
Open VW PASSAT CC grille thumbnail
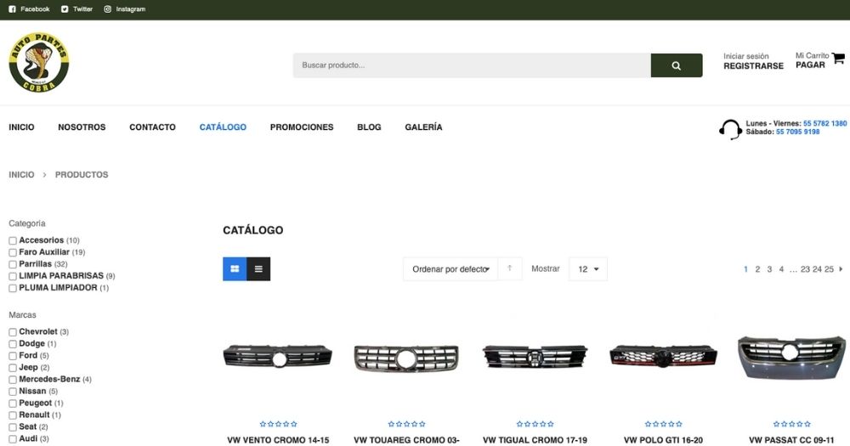tap(792, 358)
